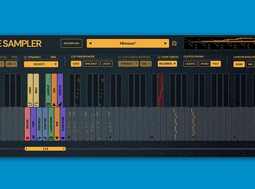
Task: Toggle the Dynamics power icon
Action: 25,57
